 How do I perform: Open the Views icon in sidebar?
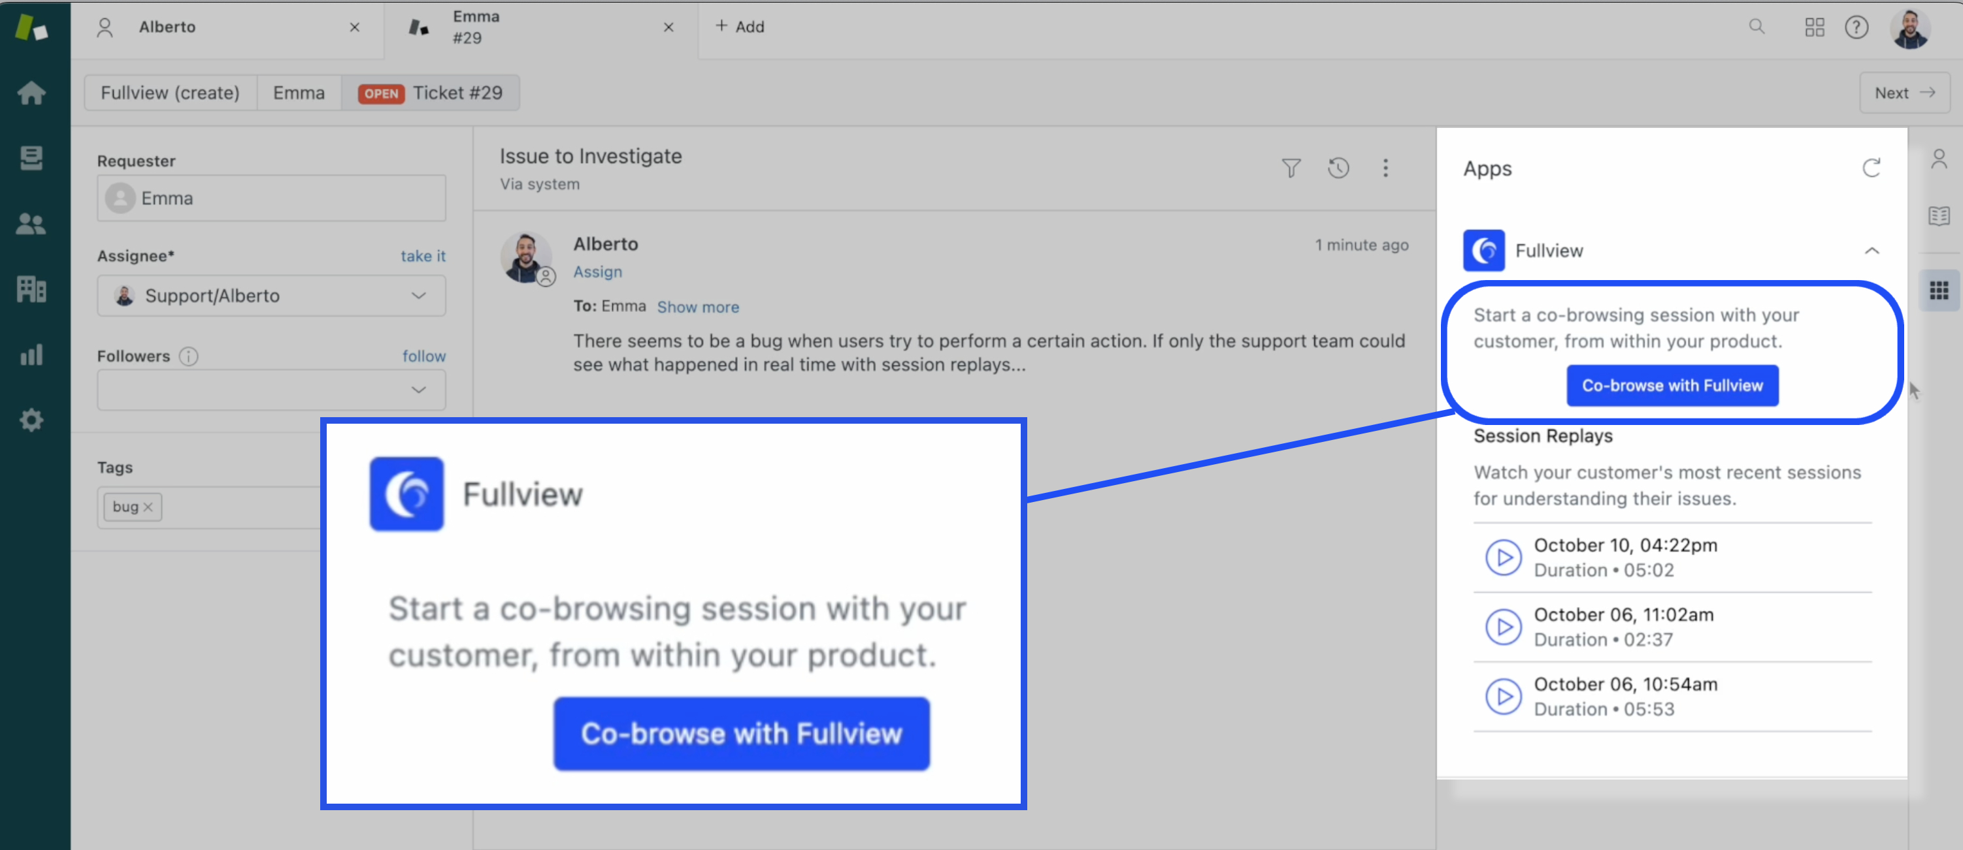click(x=31, y=158)
